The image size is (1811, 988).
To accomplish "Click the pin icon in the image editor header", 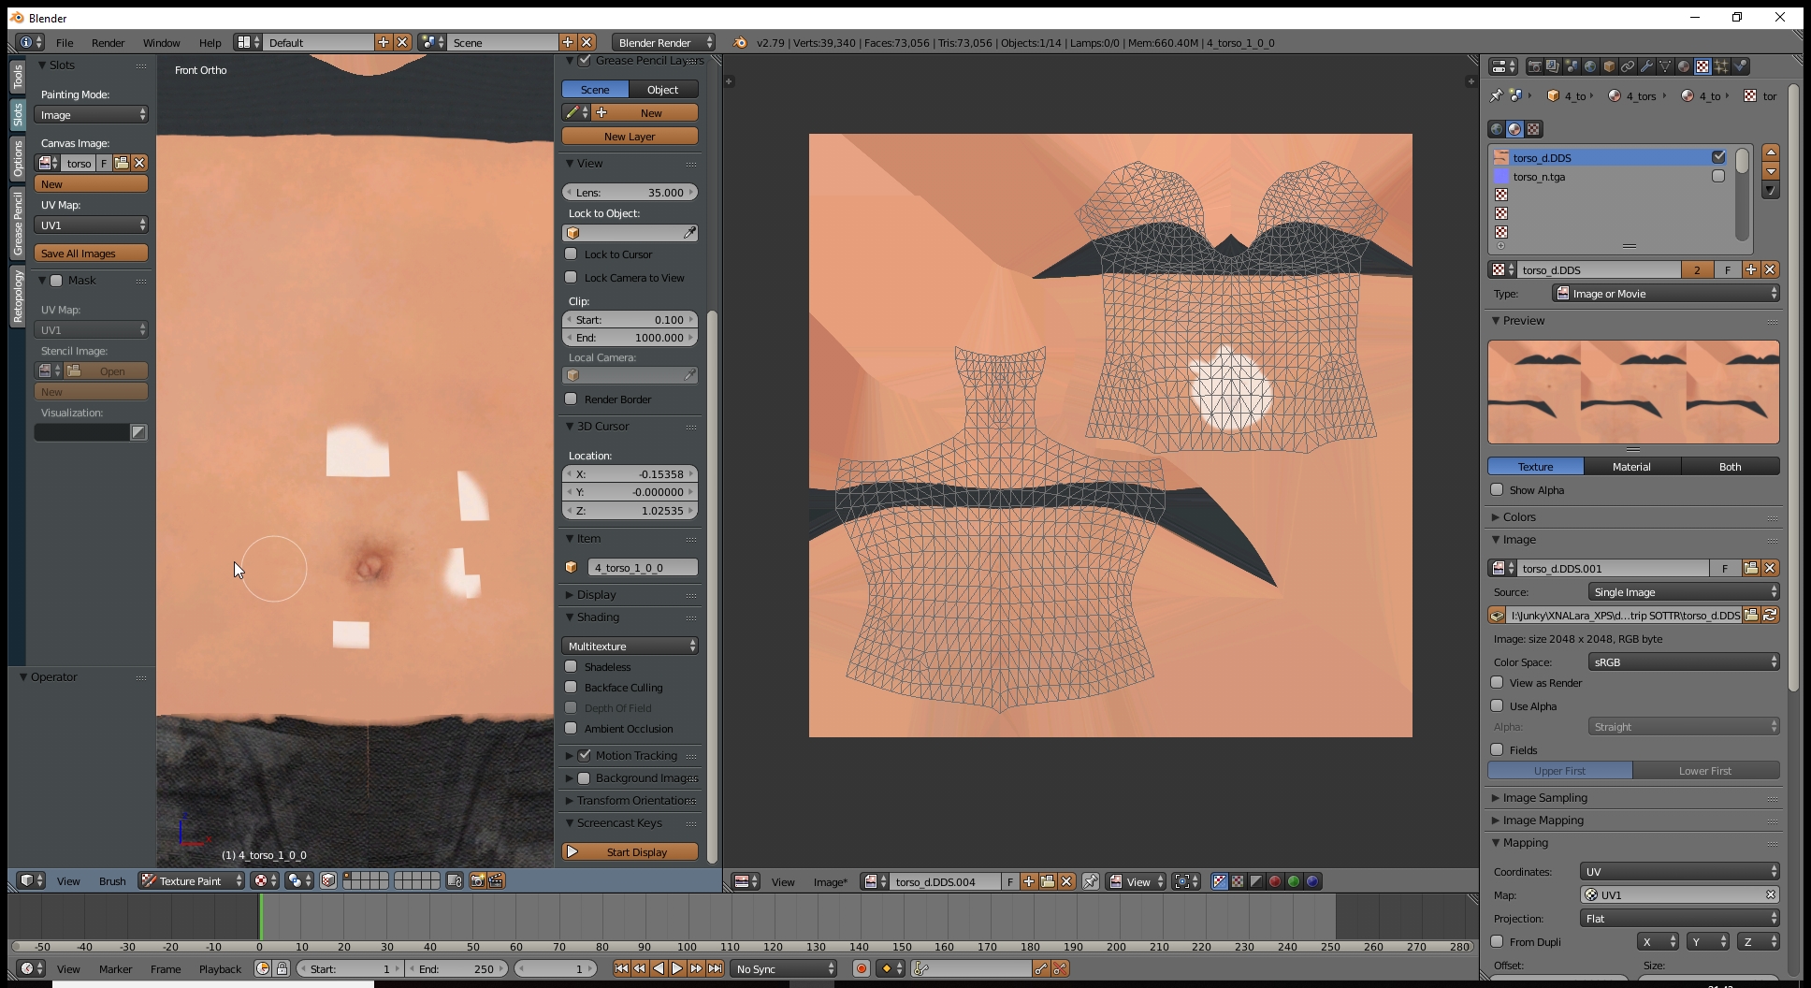I will (x=1091, y=882).
